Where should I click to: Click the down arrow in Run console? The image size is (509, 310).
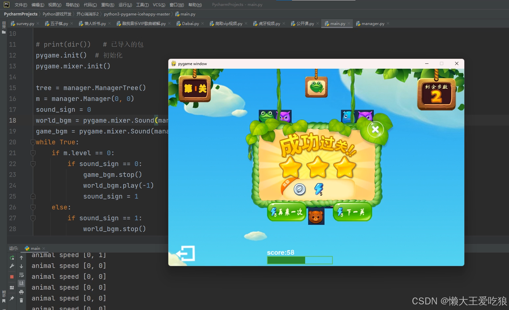coord(21,266)
